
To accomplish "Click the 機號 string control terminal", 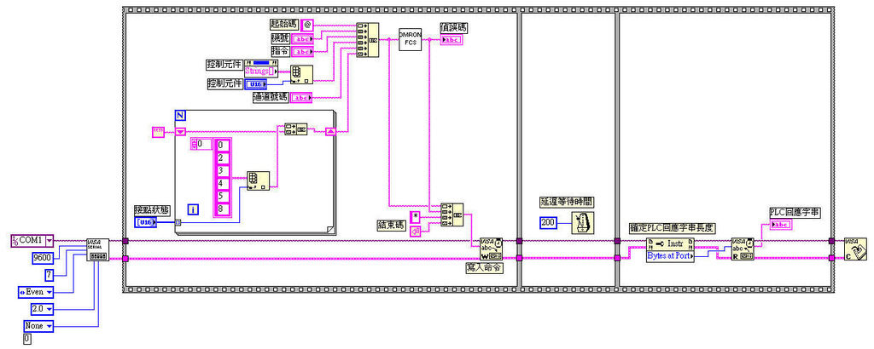I will (303, 38).
